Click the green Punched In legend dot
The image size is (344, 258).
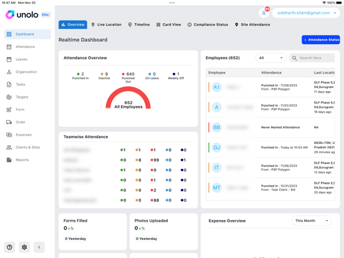pyautogui.click(x=78, y=74)
